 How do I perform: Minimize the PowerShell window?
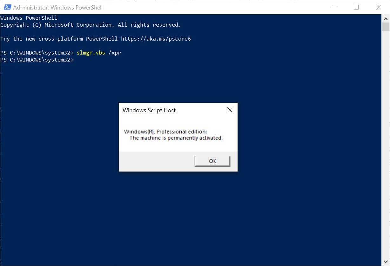(x=334, y=7)
